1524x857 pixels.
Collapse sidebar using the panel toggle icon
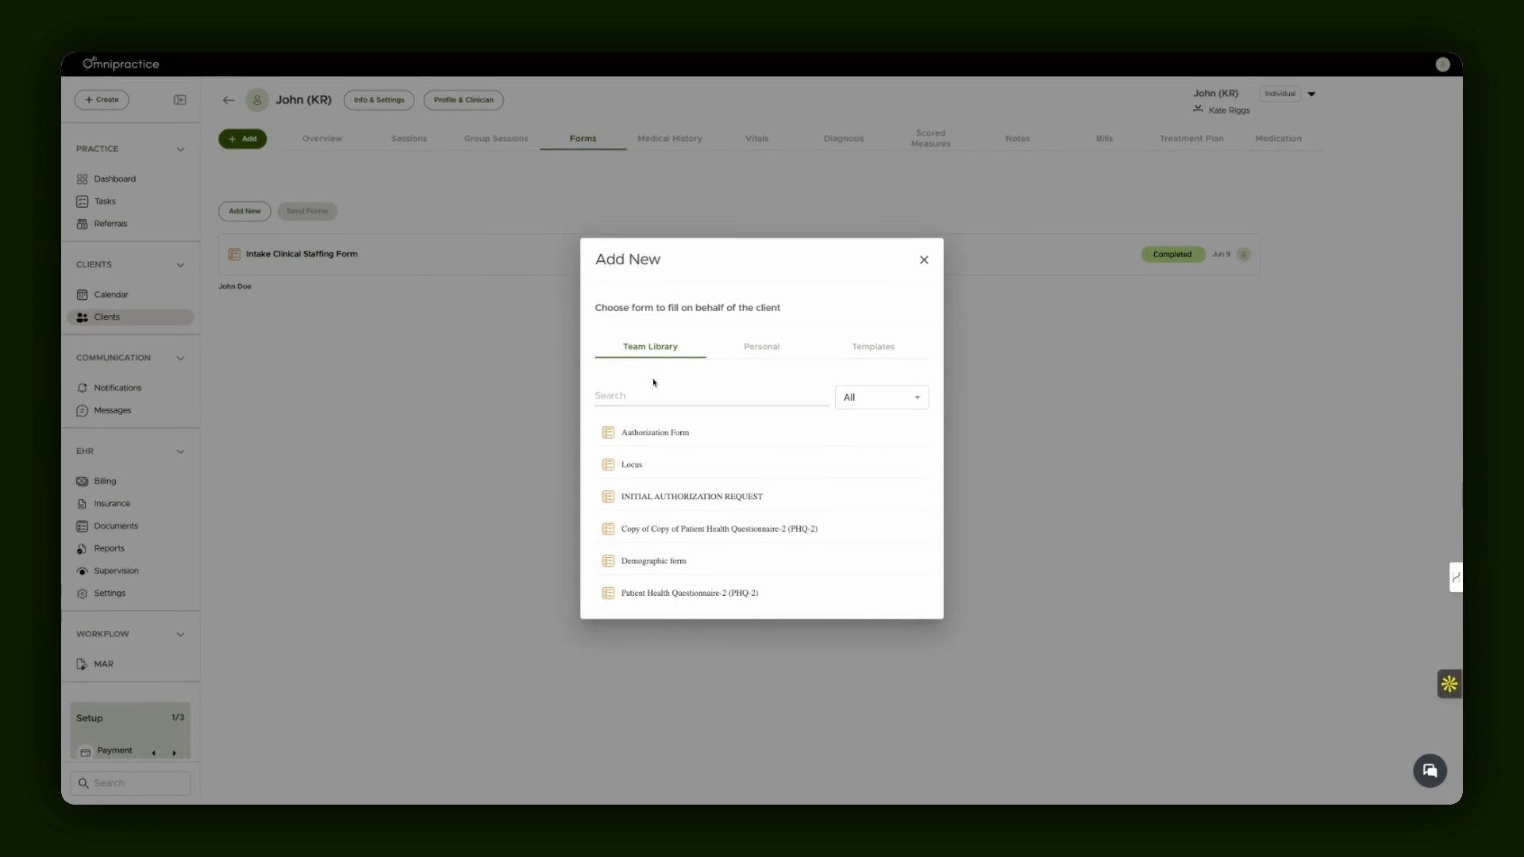180,100
